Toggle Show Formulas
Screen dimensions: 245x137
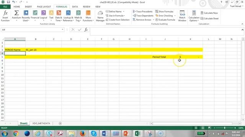(164, 11)
